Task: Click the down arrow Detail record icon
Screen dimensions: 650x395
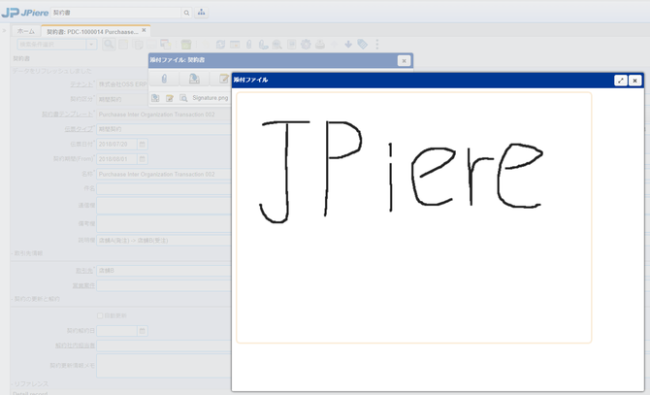Action: tap(348, 45)
